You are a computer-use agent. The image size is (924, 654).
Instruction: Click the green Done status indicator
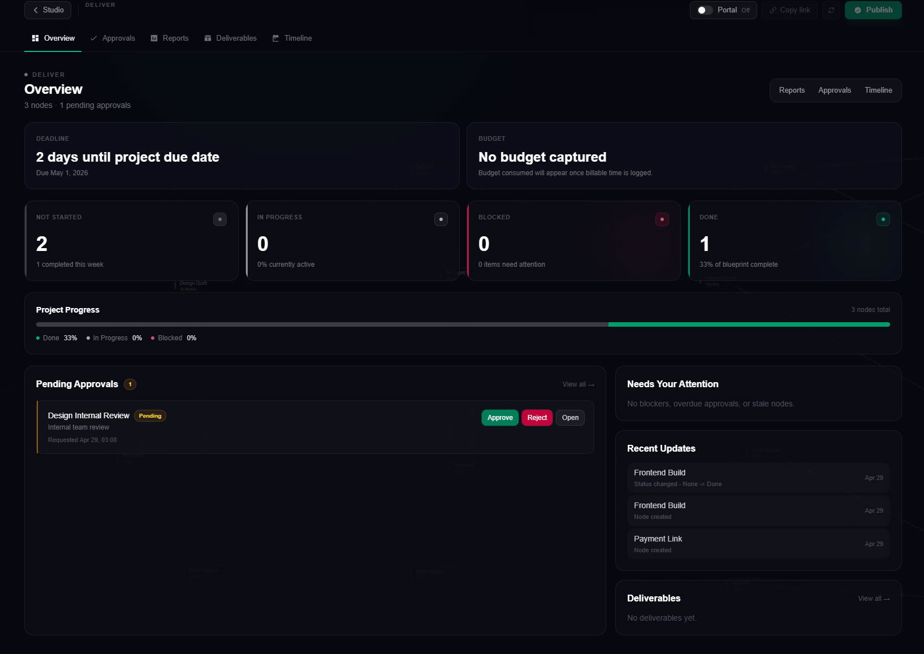click(x=883, y=219)
